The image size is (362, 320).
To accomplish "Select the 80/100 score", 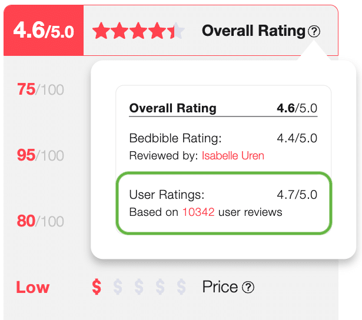I will pos(41,221).
